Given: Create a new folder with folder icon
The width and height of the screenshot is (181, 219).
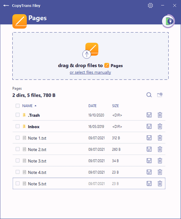Looking at the screenshot, I should tap(160, 95).
